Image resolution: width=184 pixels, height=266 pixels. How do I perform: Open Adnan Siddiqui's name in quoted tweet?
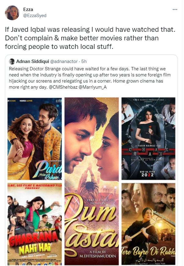[33, 61]
